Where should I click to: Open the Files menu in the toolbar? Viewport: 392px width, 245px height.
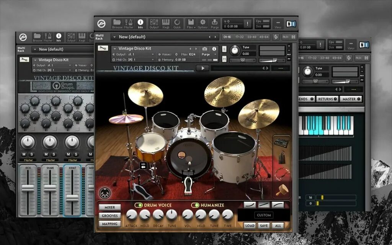(191, 22)
